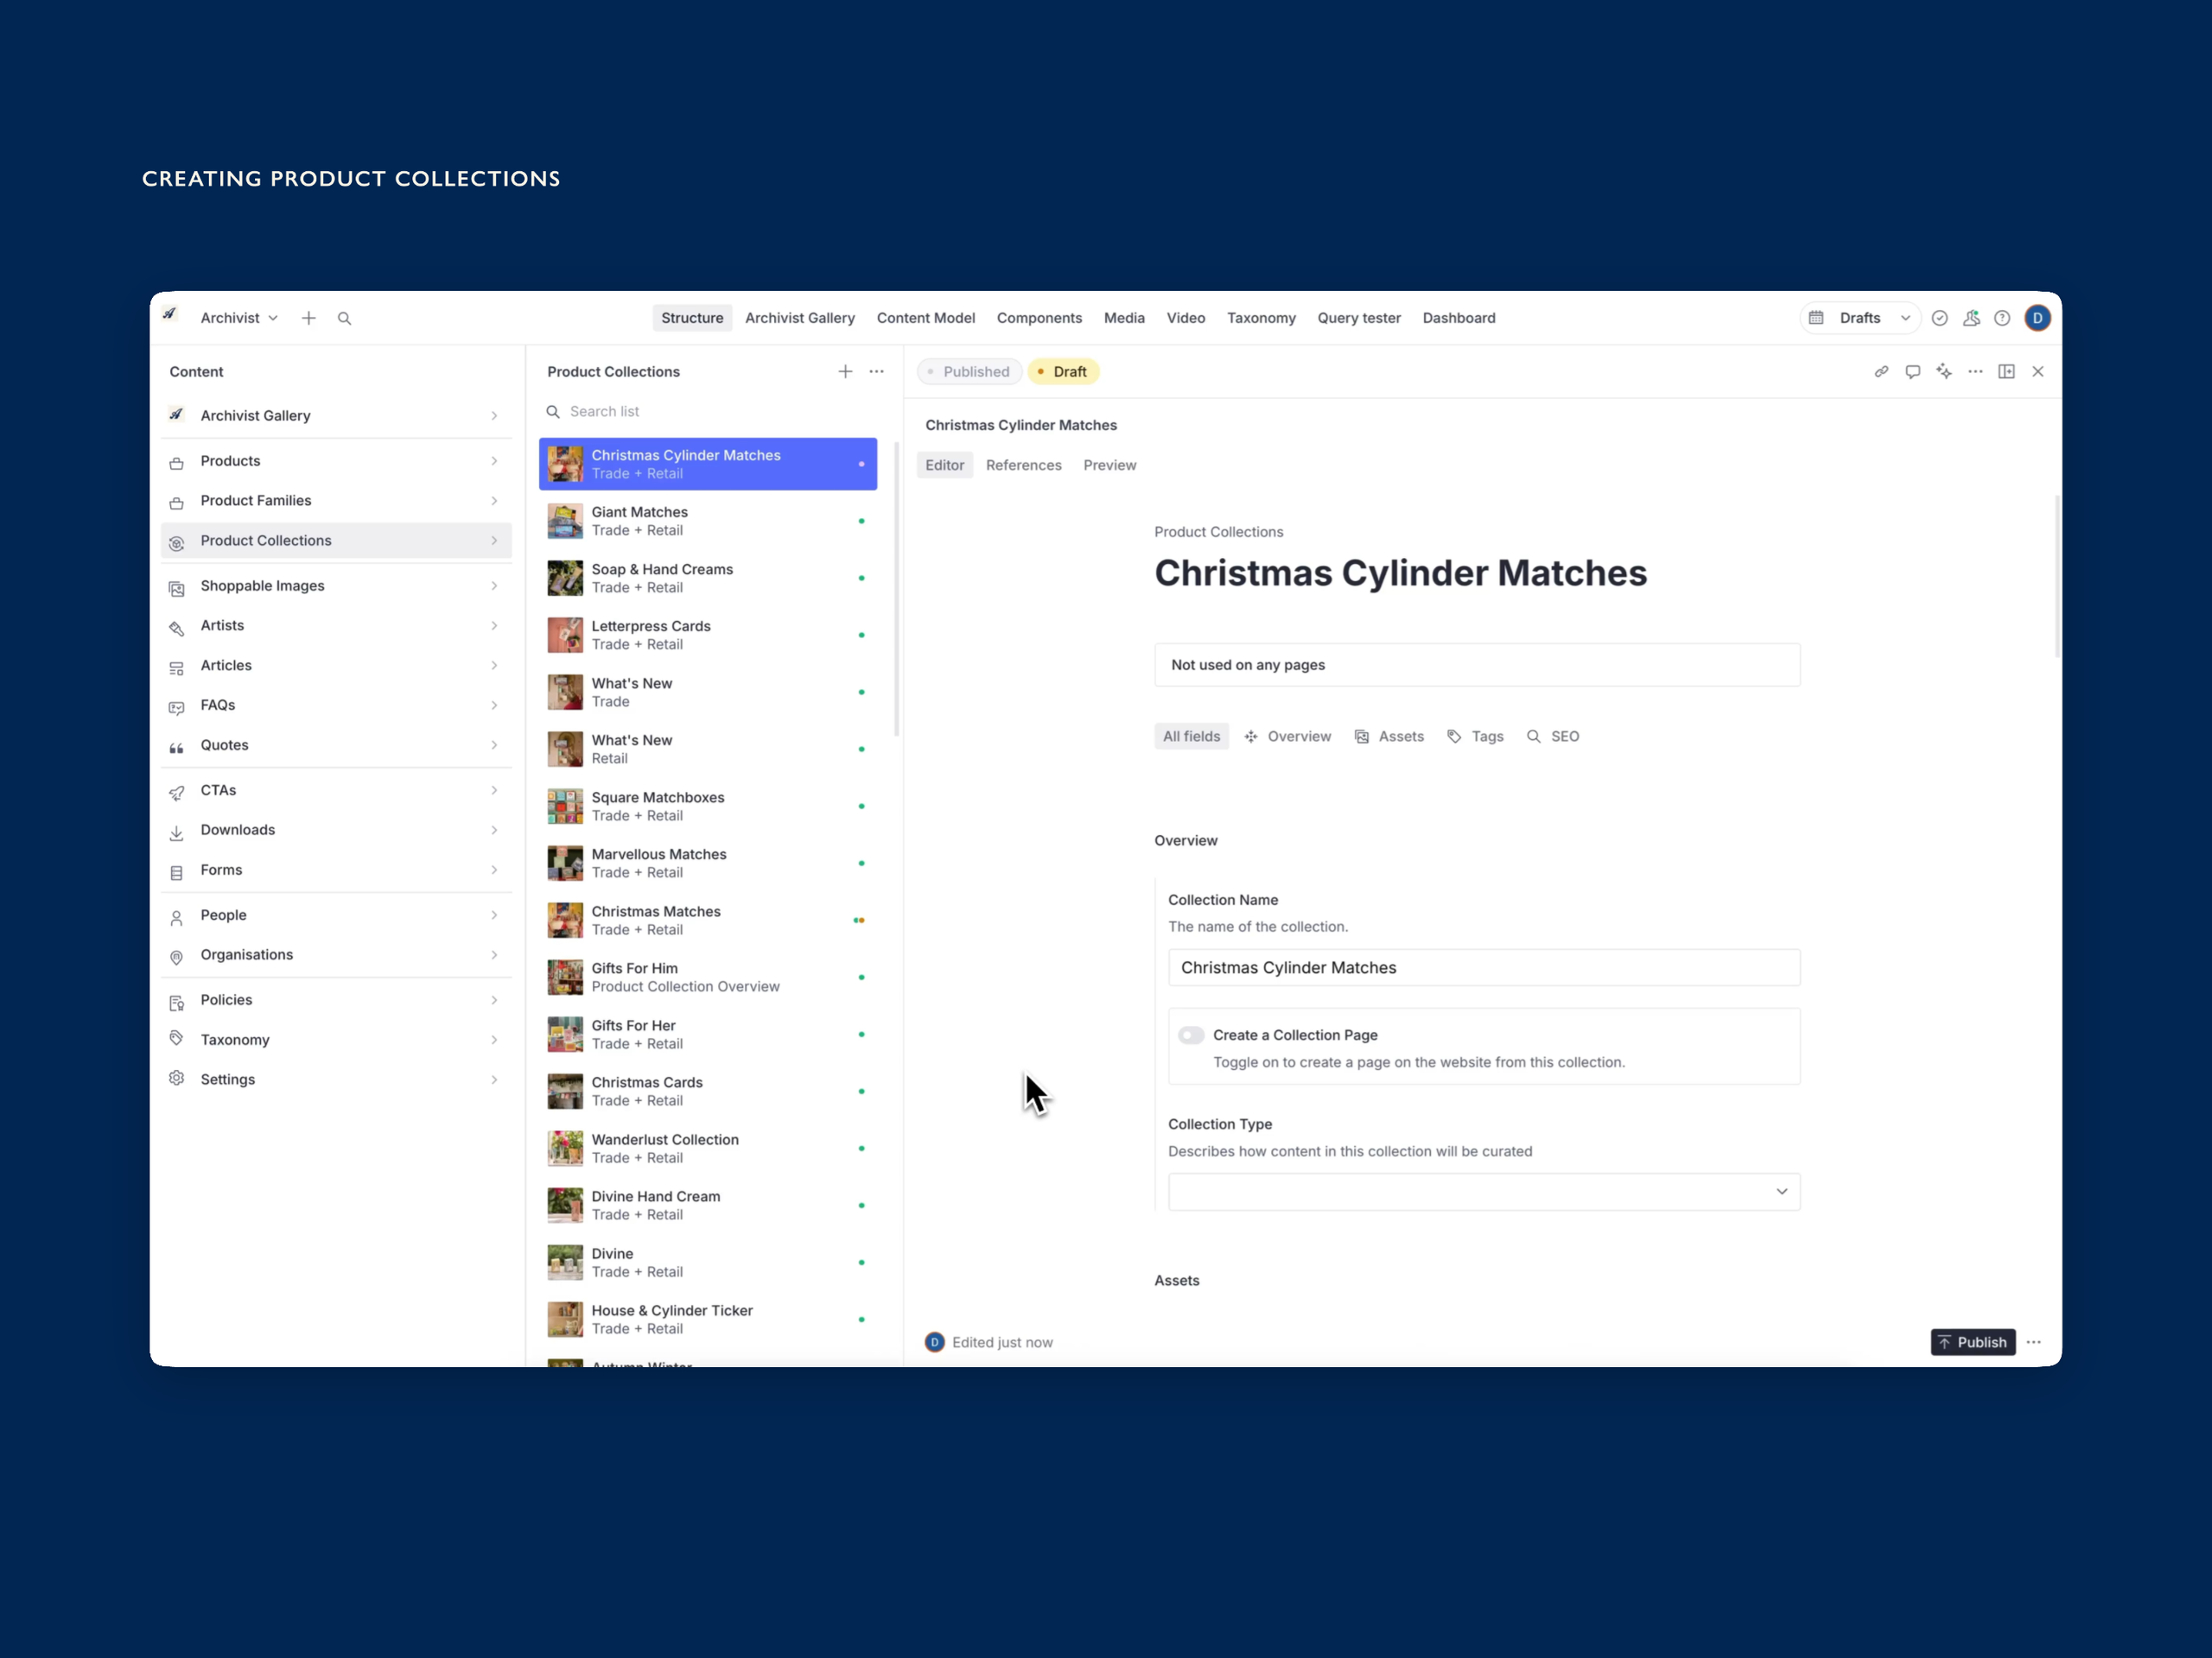This screenshot has width=2212, height=1658.
Task: Click the Archivist logo icon at top left
Action: [x=171, y=313]
